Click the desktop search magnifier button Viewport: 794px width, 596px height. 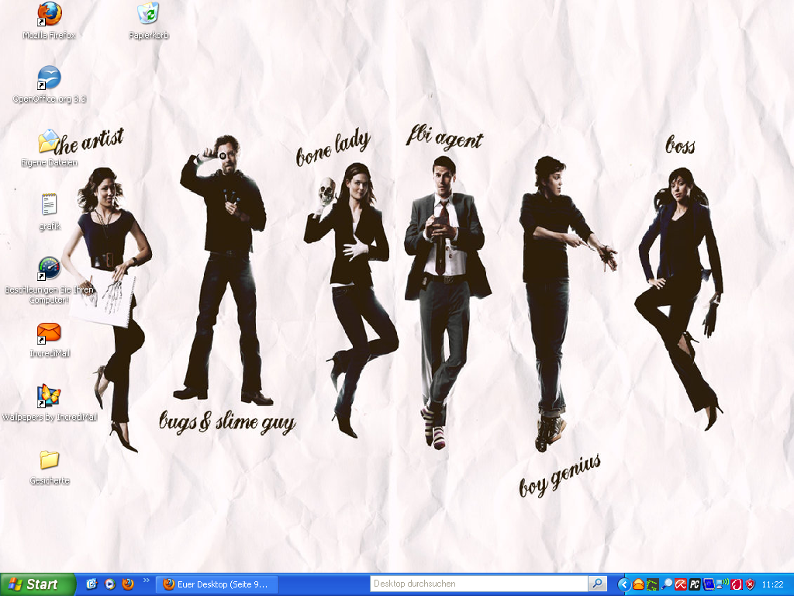point(598,584)
